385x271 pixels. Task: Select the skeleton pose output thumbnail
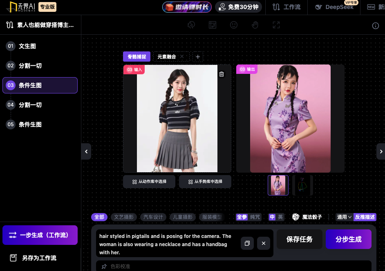point(302,185)
